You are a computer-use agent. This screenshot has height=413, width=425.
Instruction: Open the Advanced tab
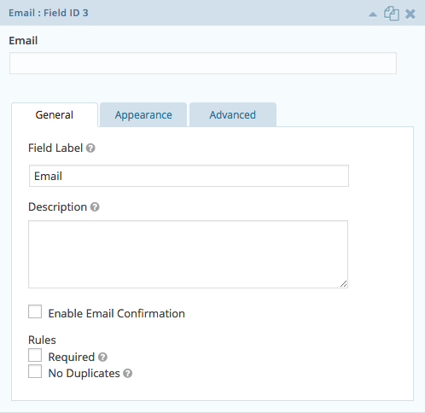click(x=233, y=115)
